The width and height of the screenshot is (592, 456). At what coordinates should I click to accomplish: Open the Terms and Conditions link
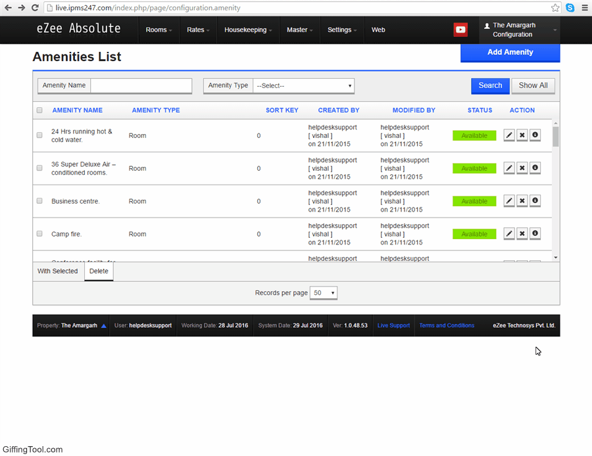[447, 325]
